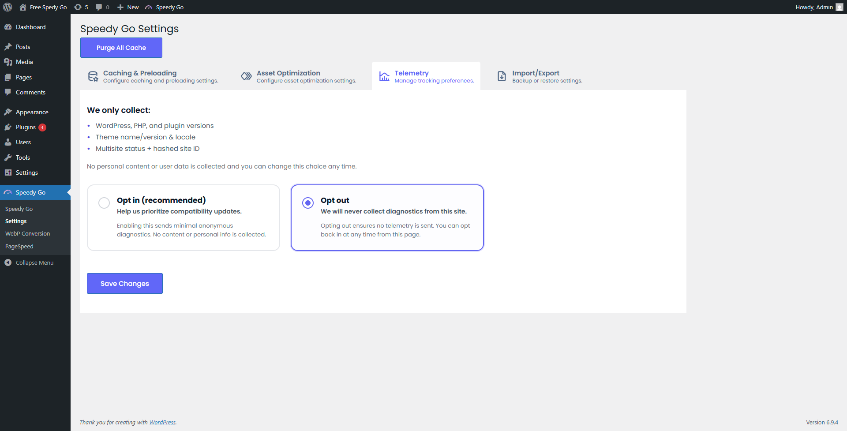Click the Save Changes button
The width and height of the screenshot is (847, 431).
(125, 284)
